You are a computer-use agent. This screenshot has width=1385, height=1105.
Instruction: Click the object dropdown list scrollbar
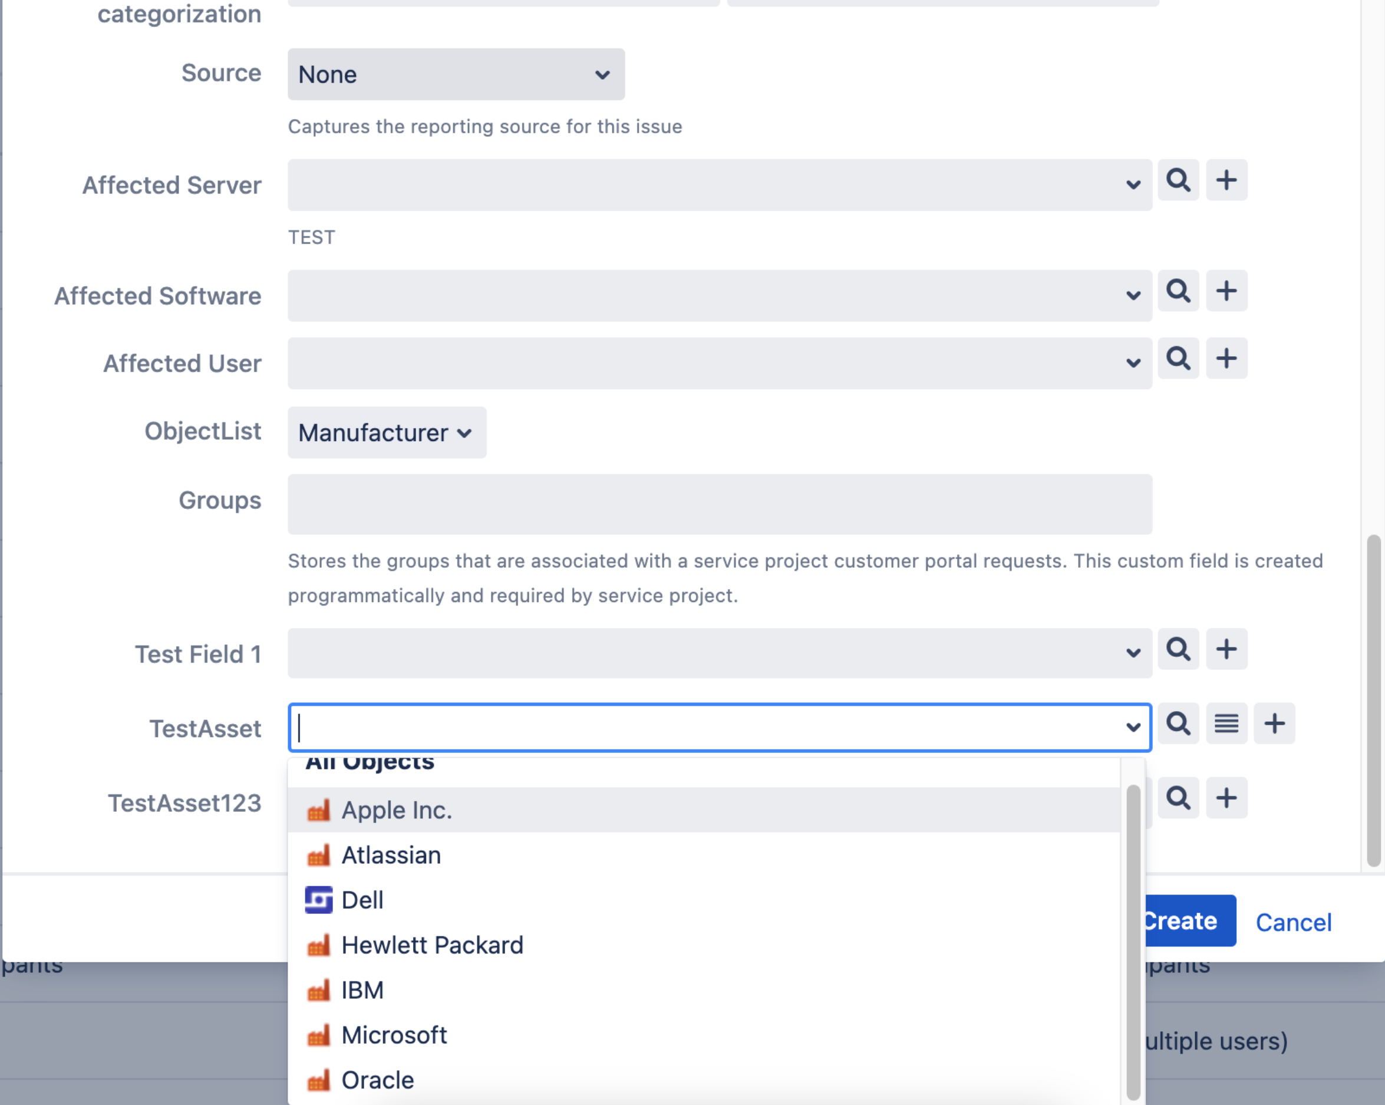1133,942
